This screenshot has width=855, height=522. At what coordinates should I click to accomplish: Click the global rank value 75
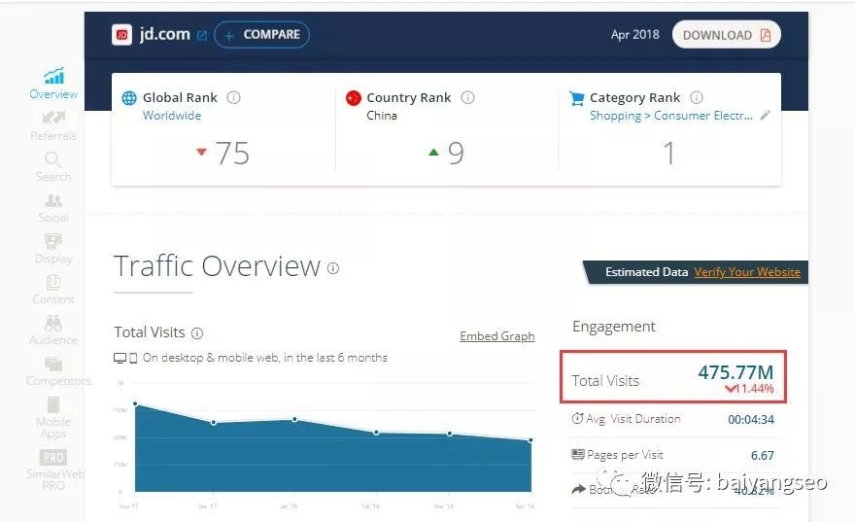pos(232,154)
